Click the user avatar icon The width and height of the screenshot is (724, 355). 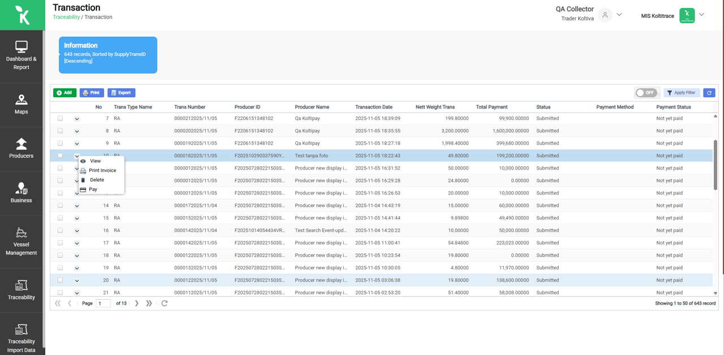[605, 15]
